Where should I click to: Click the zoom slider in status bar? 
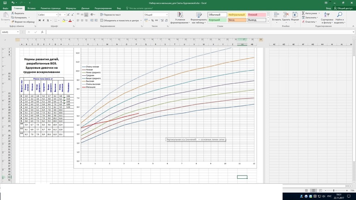point(334,190)
